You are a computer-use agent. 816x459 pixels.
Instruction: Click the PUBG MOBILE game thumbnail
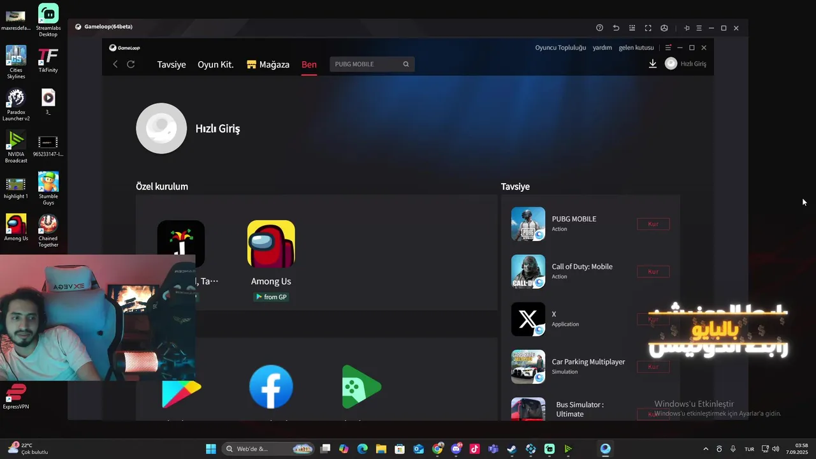click(528, 224)
